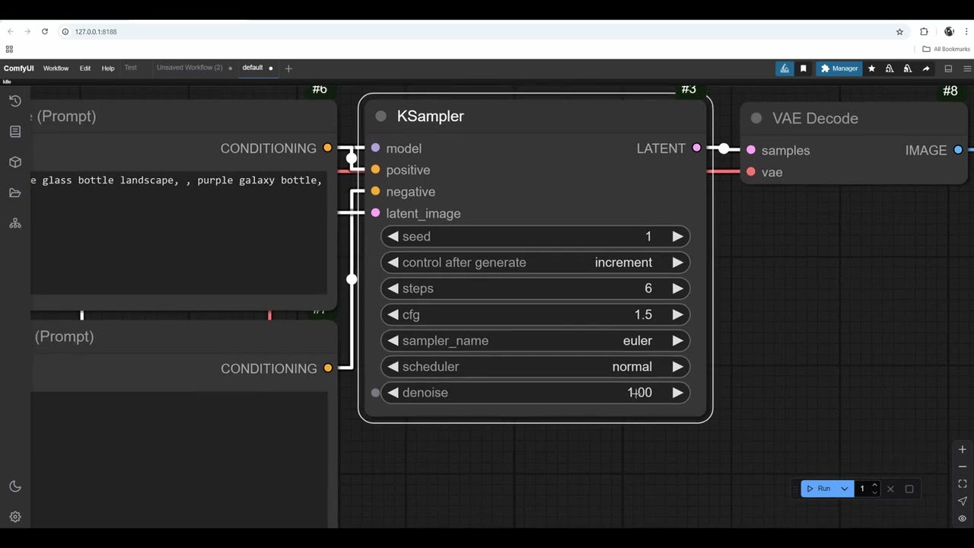Image resolution: width=974 pixels, height=548 pixels.
Task: Open the node library sidebar icon
Action: point(15,132)
